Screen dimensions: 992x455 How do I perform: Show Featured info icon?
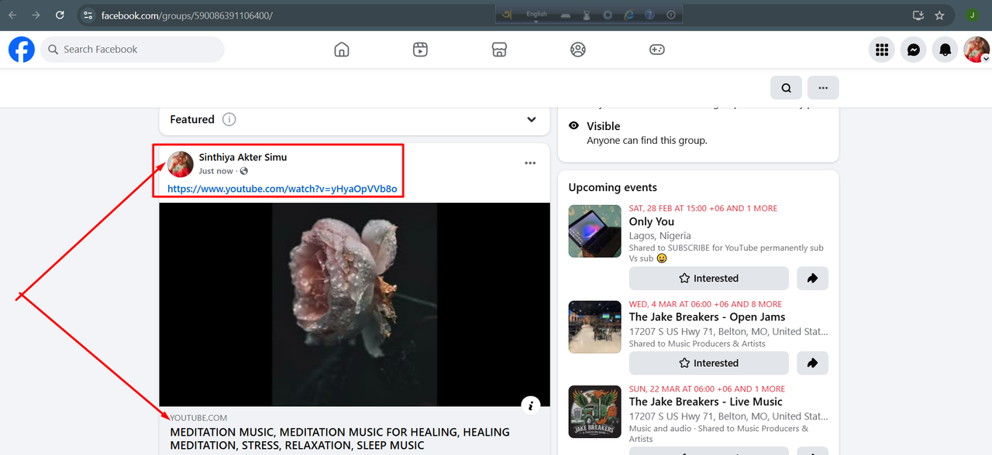tap(229, 119)
